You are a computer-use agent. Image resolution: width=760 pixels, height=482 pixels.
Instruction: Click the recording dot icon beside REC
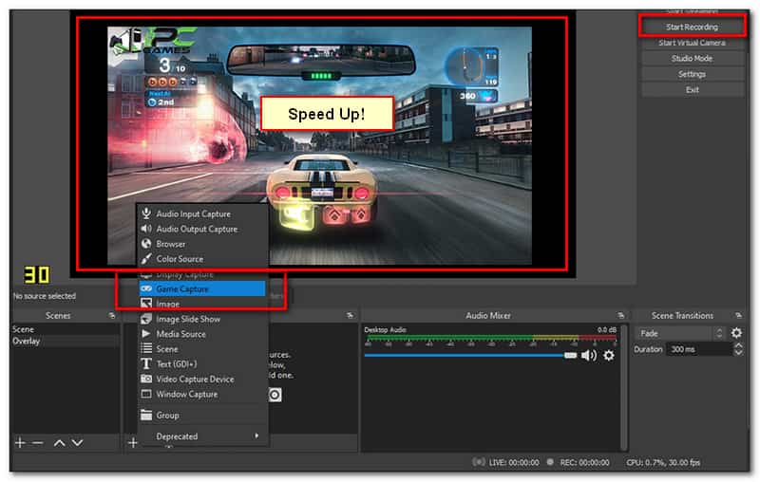[550, 462]
